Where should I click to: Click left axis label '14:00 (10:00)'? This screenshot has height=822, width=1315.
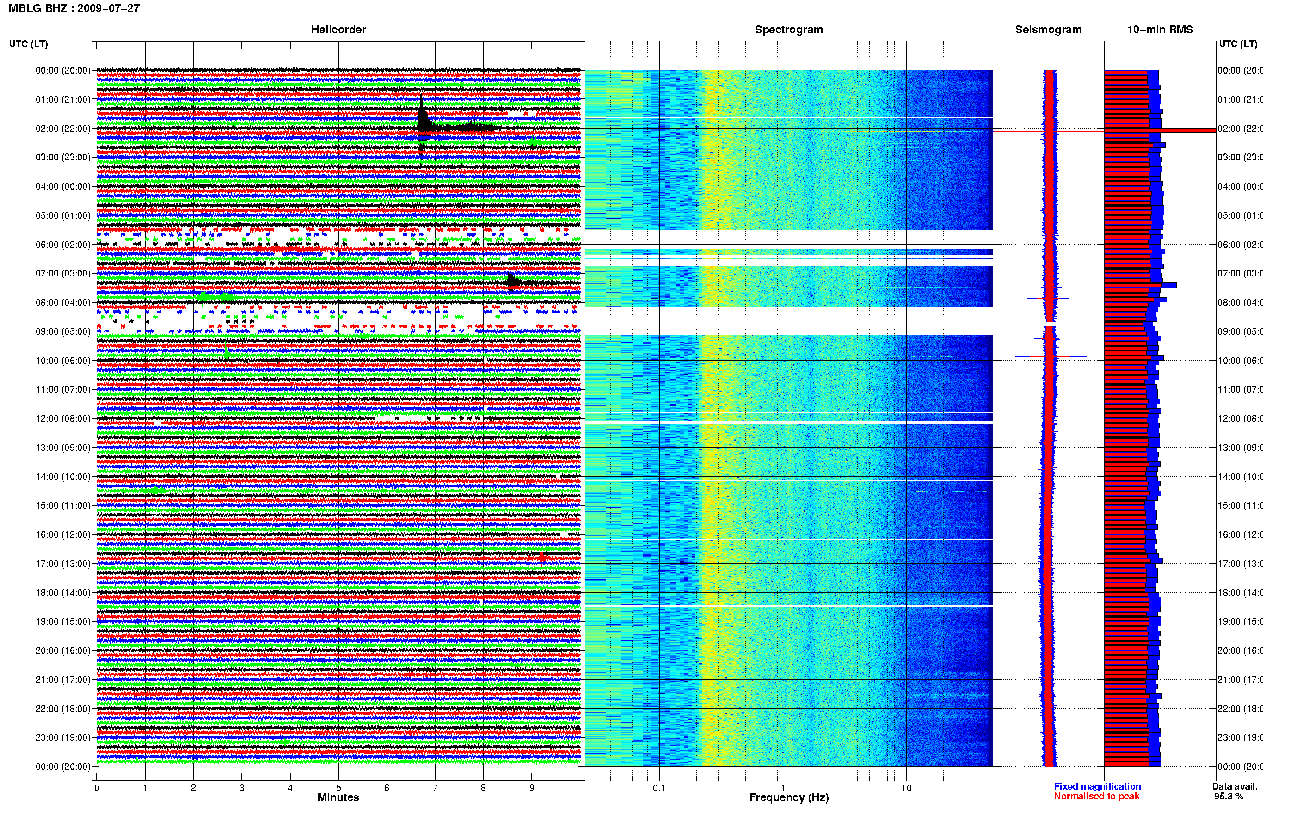(63, 477)
